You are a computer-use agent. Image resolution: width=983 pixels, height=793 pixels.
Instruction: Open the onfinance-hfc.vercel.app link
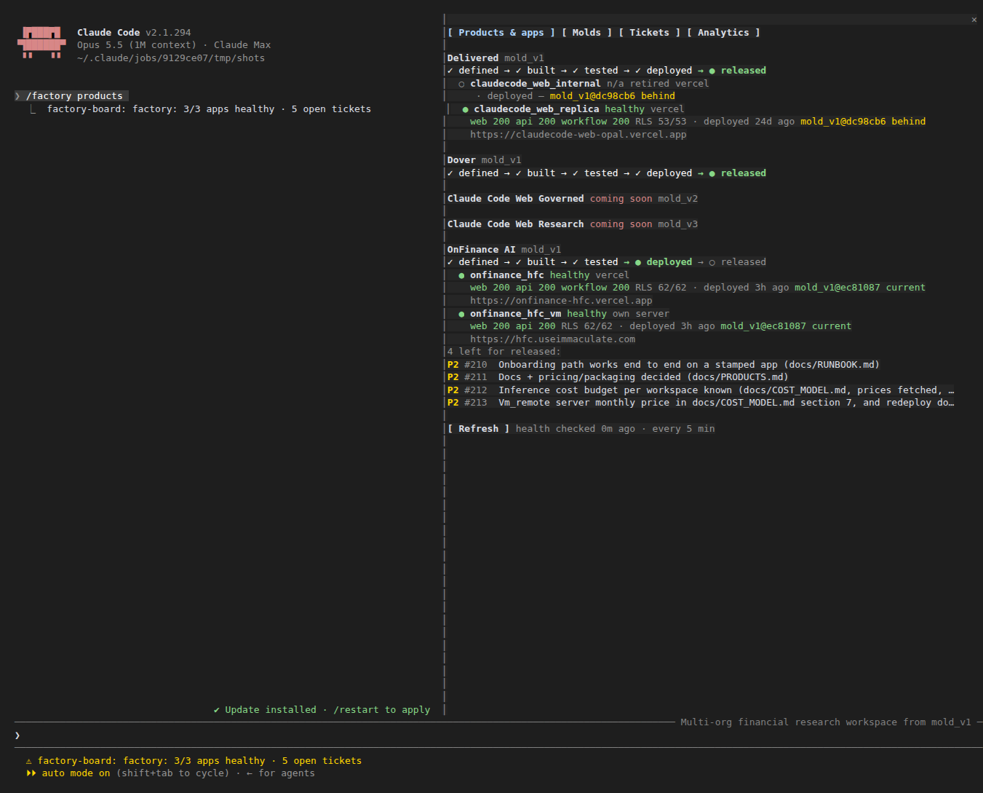561,301
